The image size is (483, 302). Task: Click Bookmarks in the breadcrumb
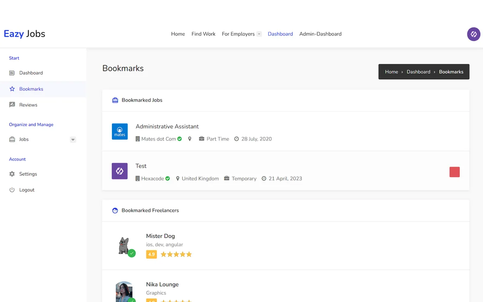tap(451, 72)
